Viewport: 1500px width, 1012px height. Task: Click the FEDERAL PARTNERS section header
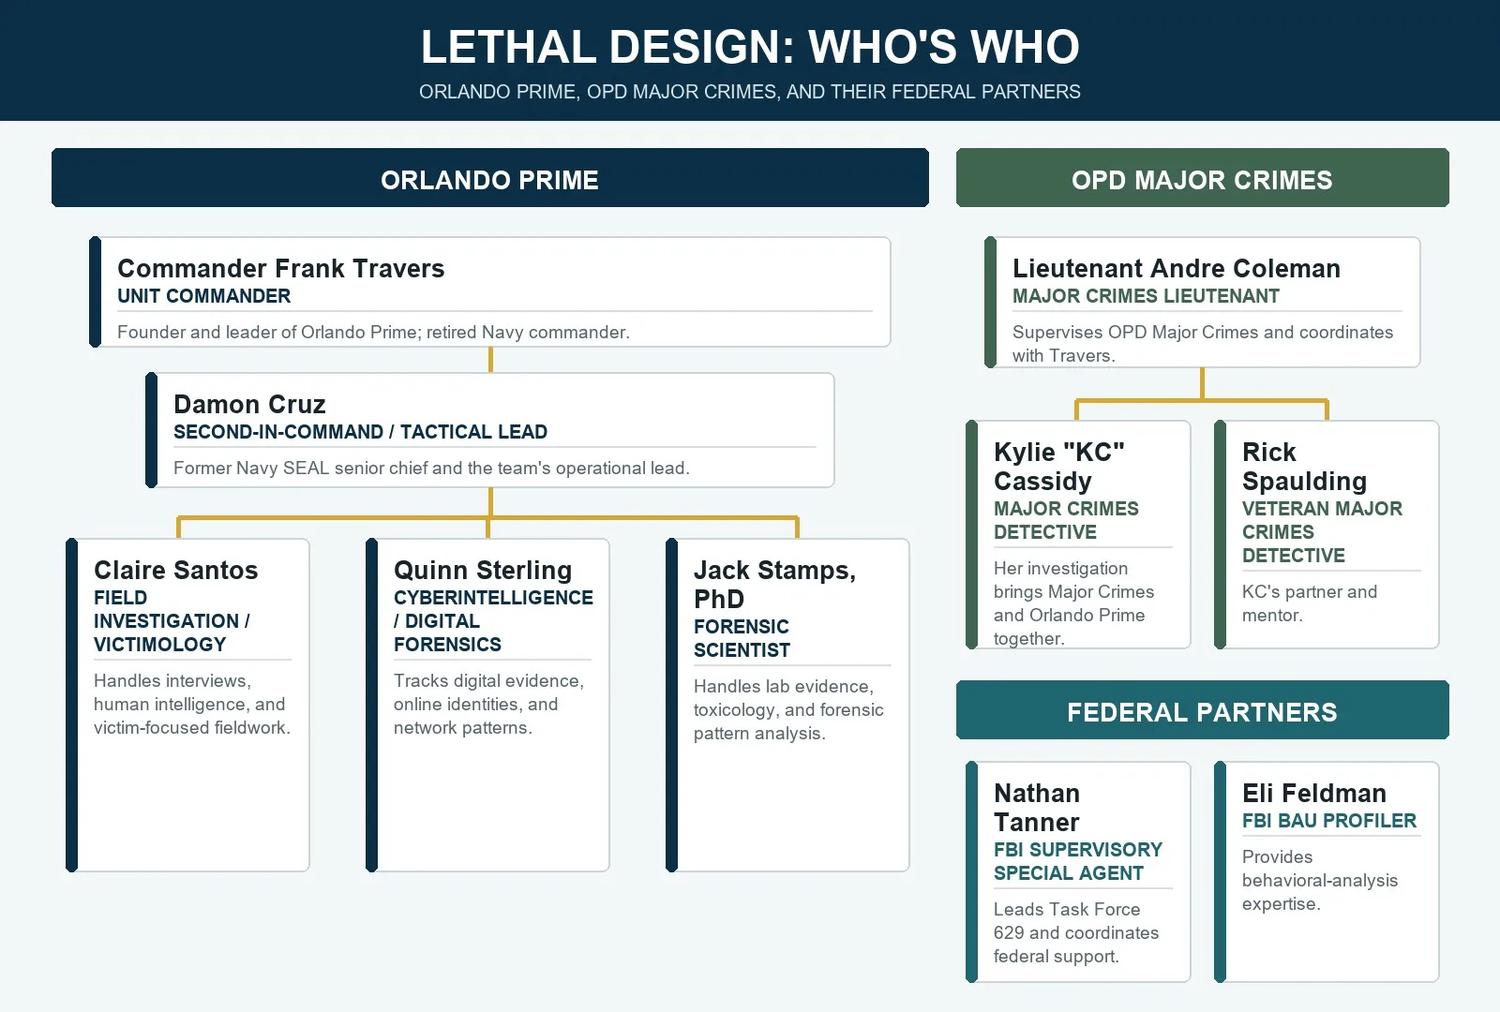(1203, 710)
